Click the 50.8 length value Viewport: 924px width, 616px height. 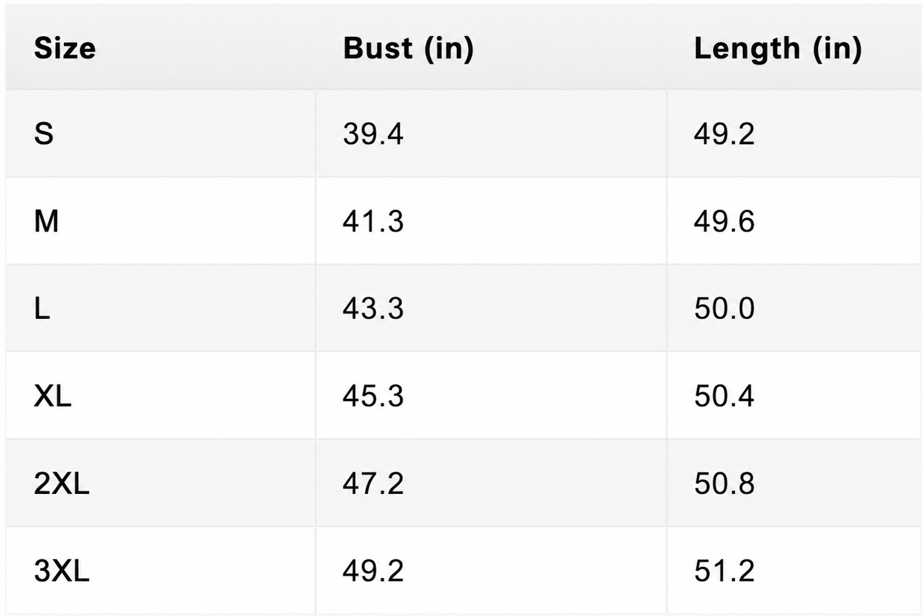(x=724, y=483)
